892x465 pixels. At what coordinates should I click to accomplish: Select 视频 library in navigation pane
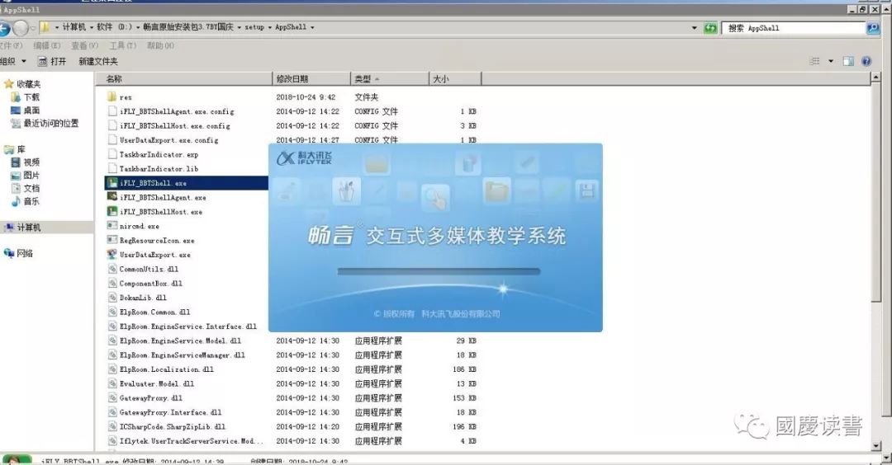(31, 162)
